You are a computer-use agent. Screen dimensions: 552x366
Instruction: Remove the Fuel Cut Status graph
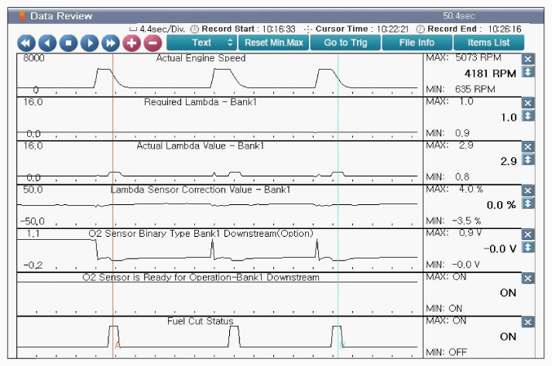[x=528, y=322]
